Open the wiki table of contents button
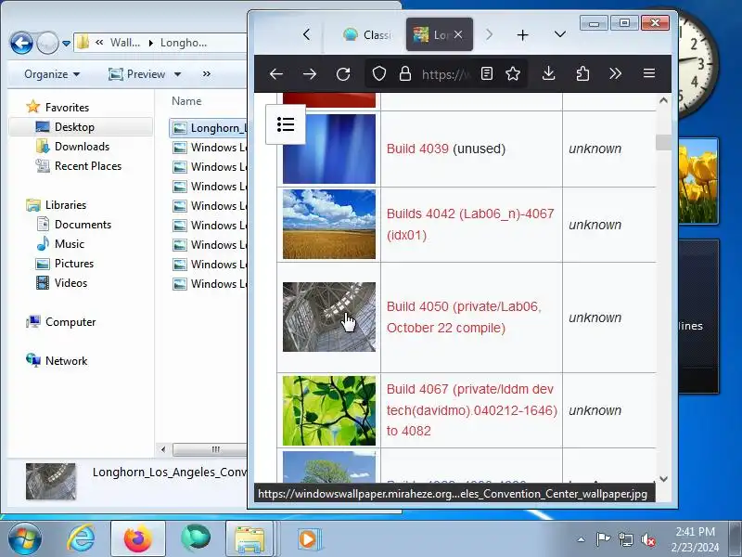The width and height of the screenshot is (742, 557). point(286,124)
